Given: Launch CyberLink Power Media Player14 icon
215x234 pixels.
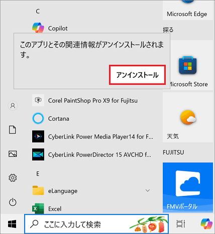Looking at the screenshot, I should (38, 137).
